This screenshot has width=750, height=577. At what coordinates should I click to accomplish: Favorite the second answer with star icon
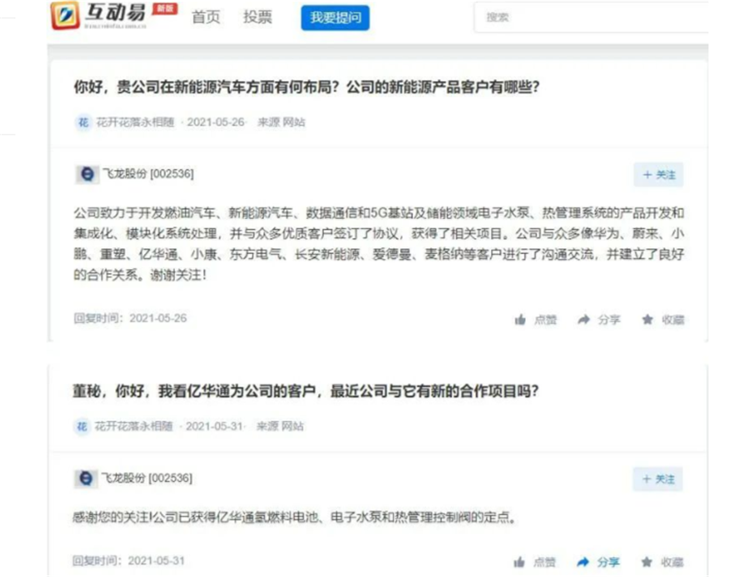coord(646,562)
